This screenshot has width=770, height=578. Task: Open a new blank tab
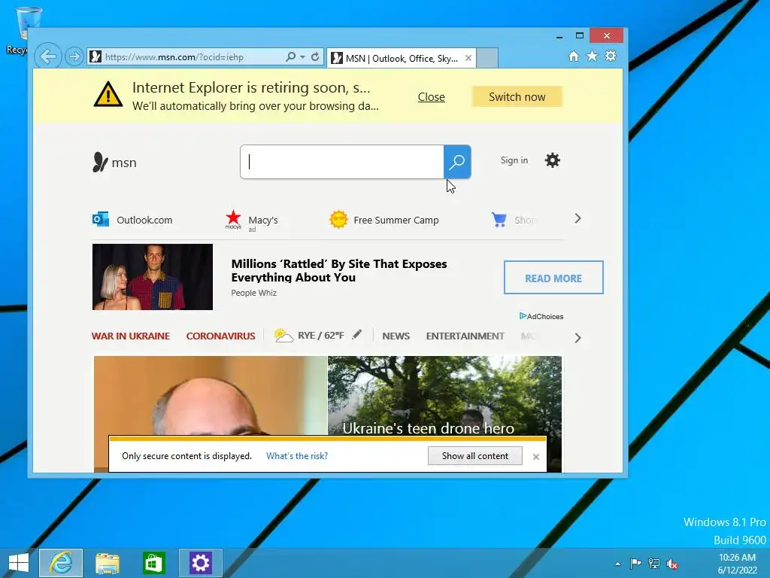click(x=487, y=57)
